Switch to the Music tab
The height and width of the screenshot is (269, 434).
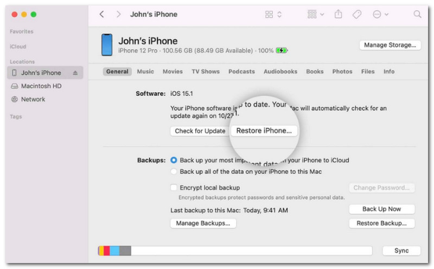145,72
